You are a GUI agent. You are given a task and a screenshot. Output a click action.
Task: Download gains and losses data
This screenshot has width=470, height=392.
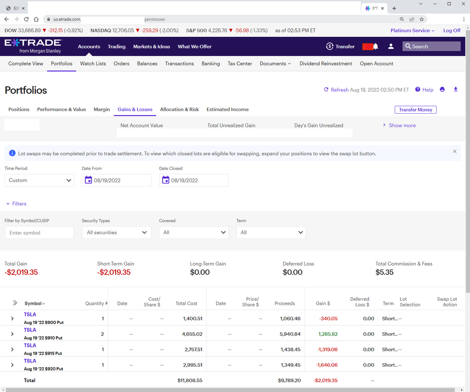(456, 89)
